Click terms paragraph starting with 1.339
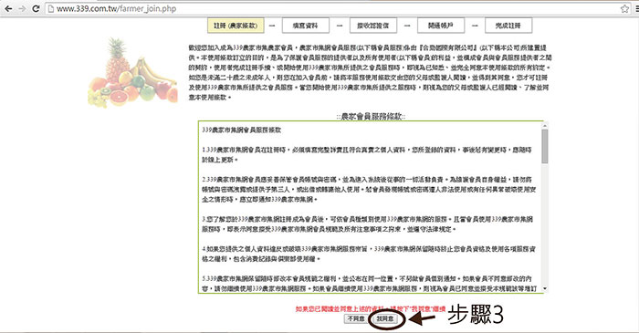The height and width of the screenshot is (333, 639). pos(367,155)
